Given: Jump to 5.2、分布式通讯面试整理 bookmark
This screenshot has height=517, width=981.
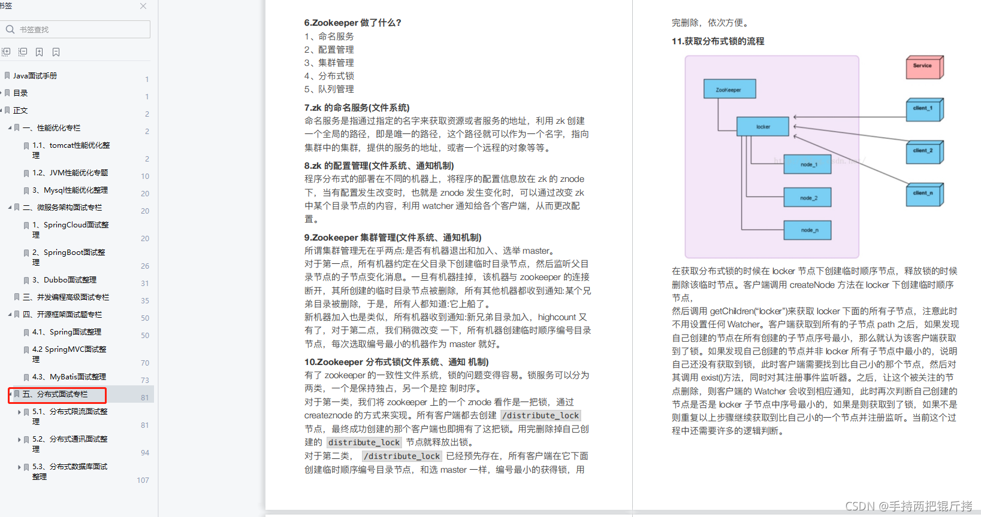Looking at the screenshot, I should click(70, 444).
